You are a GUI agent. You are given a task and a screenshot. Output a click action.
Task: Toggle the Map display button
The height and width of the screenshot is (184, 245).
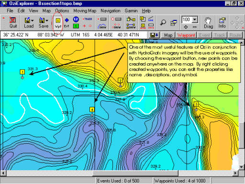(168, 35)
